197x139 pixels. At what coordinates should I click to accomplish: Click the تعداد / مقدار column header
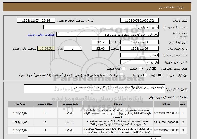45,104
